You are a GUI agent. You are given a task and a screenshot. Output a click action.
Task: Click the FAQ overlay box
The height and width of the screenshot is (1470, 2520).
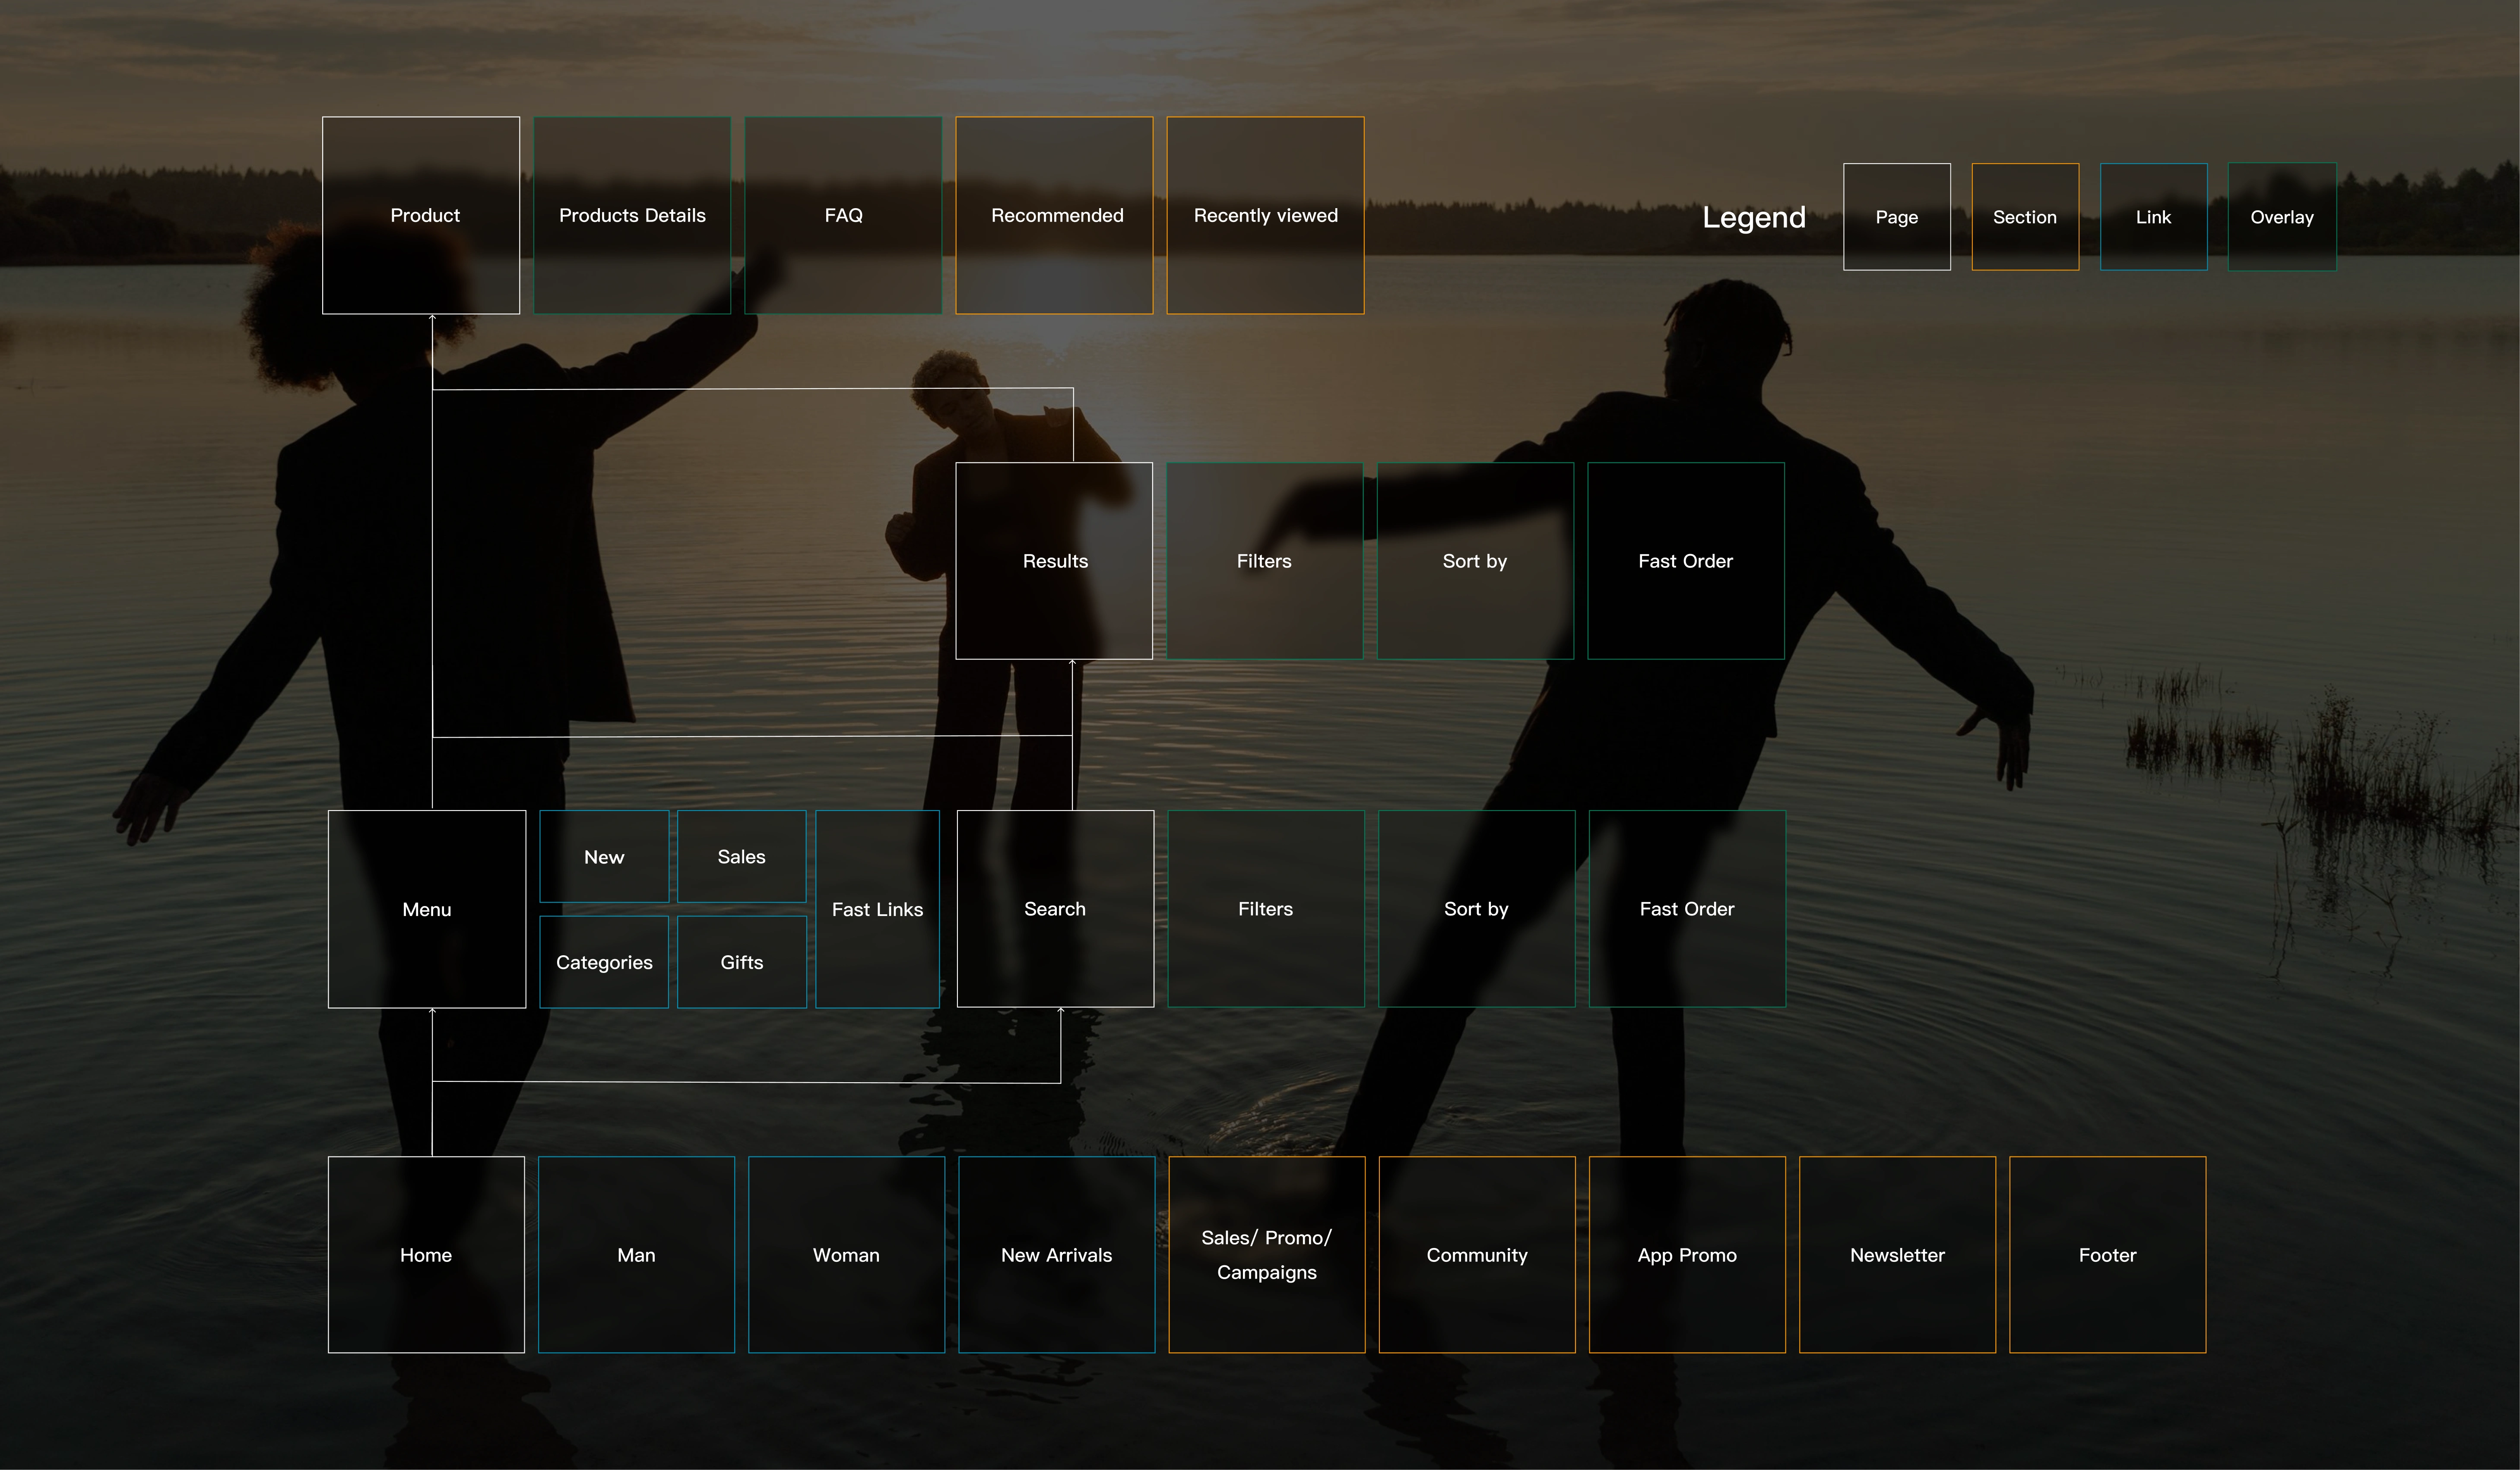[843, 215]
